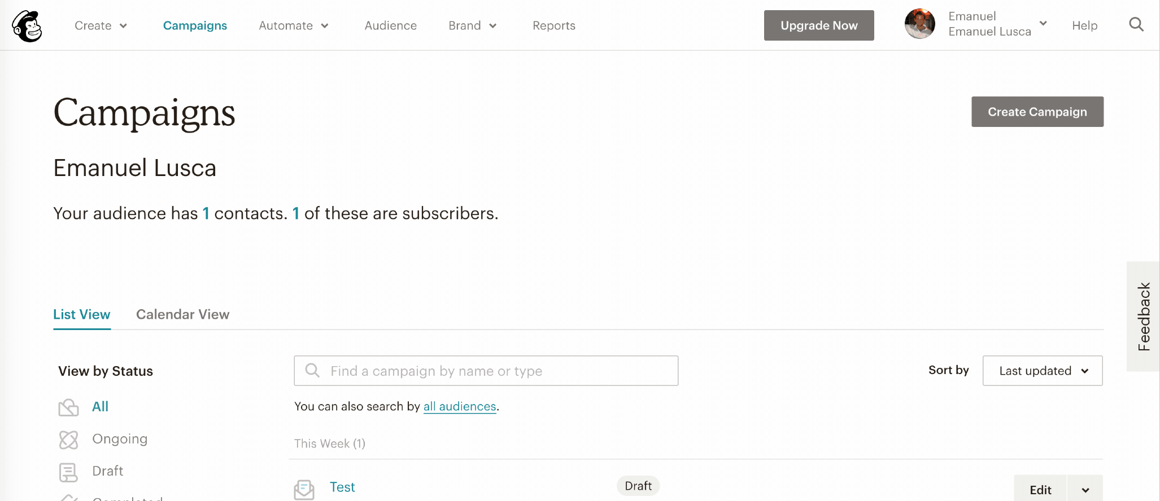The image size is (1160, 501).
Task: Filter campaigns by Draft status
Action: [x=108, y=471]
